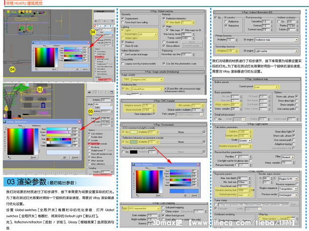
Task: Toggle Glossy effects checkbox
Action: click(x=164, y=46)
